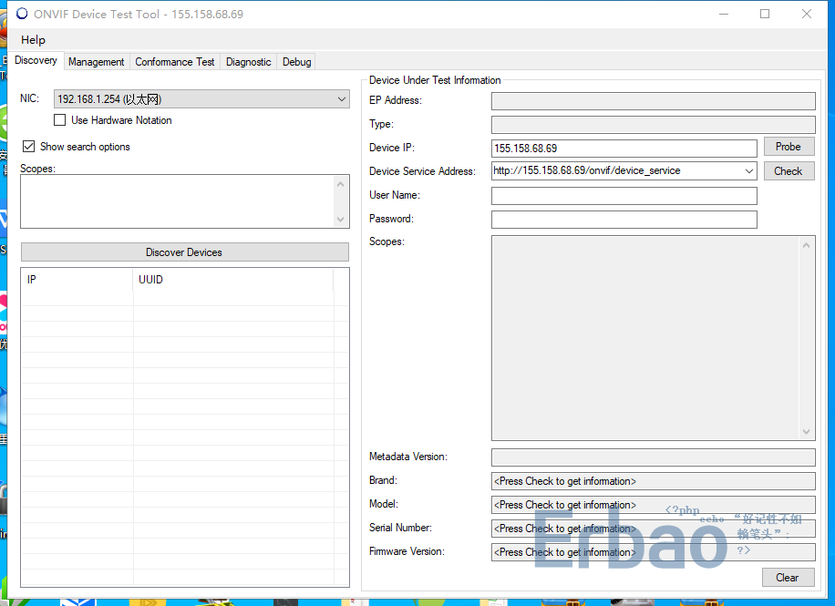Open the Conformance Test tab
Image resolution: width=835 pixels, height=606 pixels.
[x=175, y=62]
